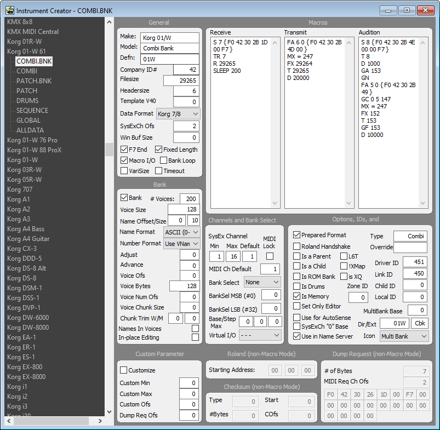Screen dimensions: 440x430
Task: Click the Instrument Creator app icon in title bar
Action: [10, 10]
